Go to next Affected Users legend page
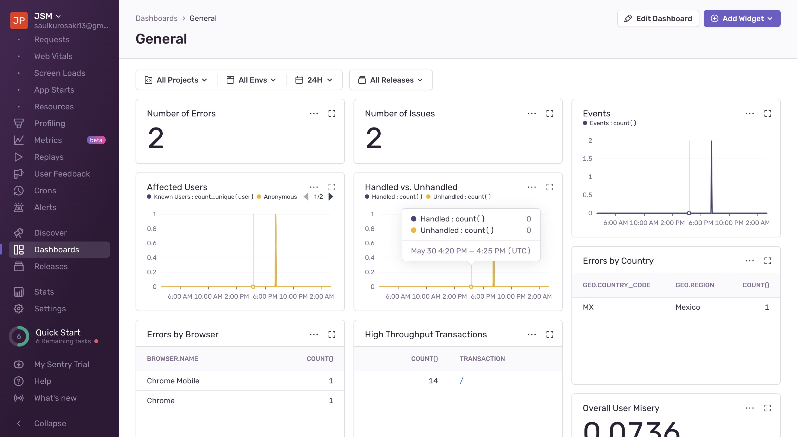The image size is (797, 437). (331, 197)
